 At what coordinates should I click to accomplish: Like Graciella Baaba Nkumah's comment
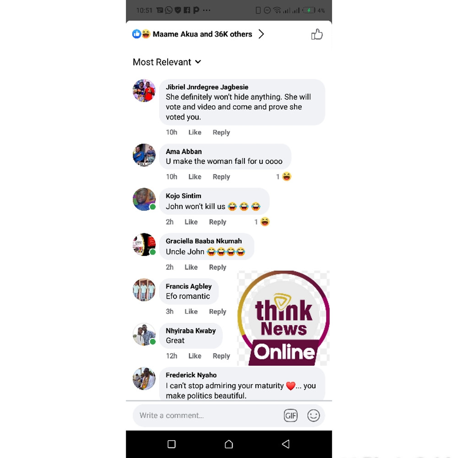191,267
